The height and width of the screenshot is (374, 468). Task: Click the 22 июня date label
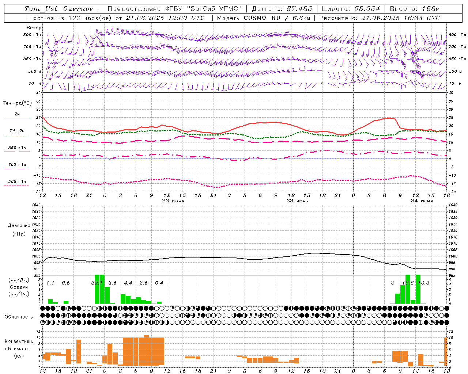tap(173, 201)
